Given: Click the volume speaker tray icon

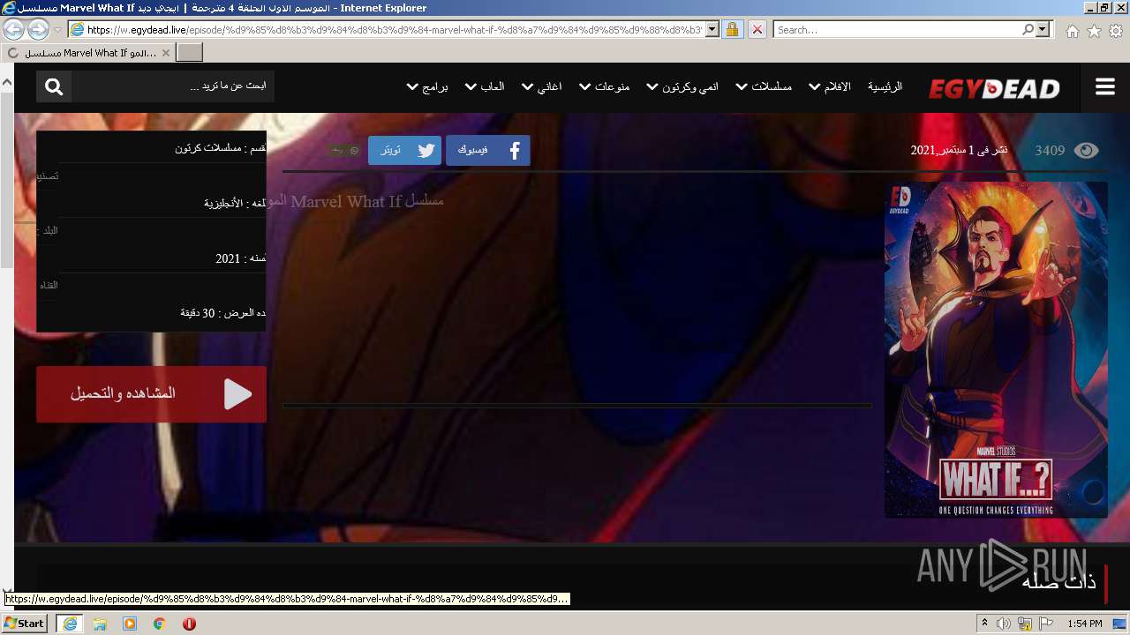Looking at the screenshot, I should coord(1004,624).
